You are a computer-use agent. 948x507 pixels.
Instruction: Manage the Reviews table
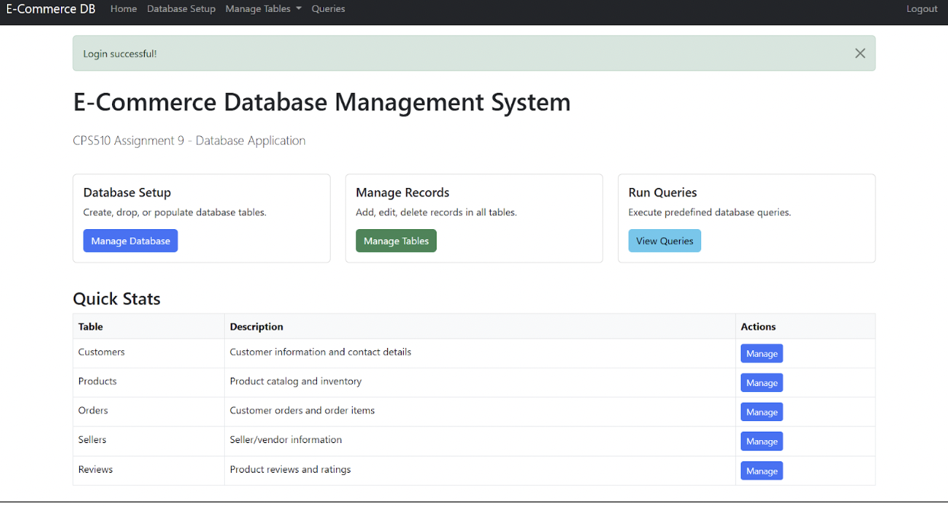point(761,470)
